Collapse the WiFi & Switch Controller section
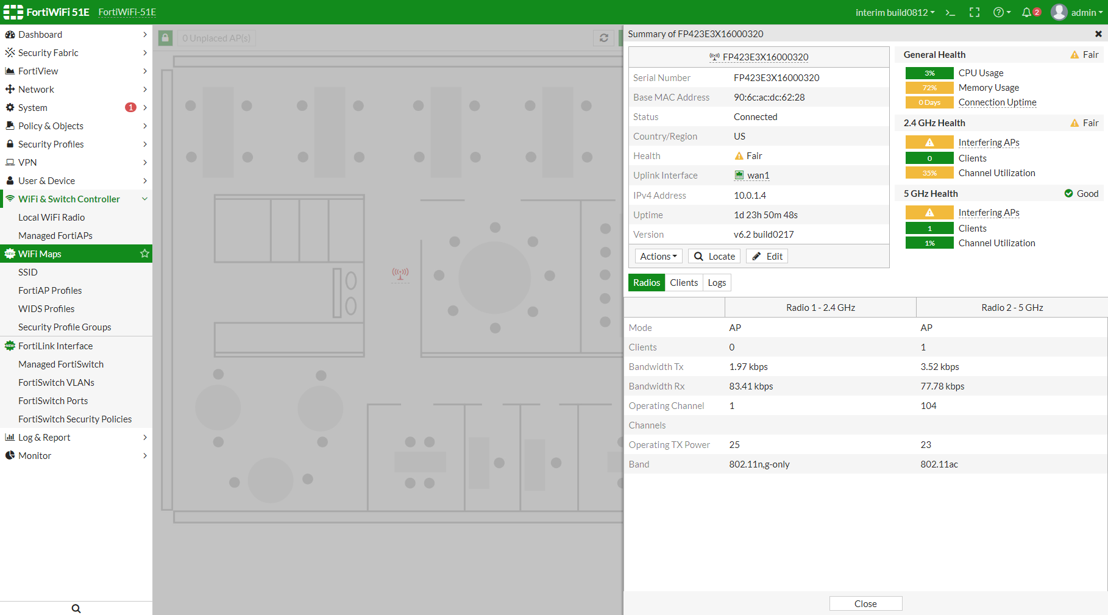This screenshot has width=1108, height=615. 145,199
